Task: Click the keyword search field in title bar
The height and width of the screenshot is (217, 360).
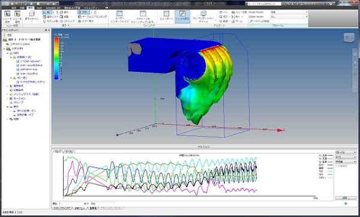Action: tap(263, 4)
